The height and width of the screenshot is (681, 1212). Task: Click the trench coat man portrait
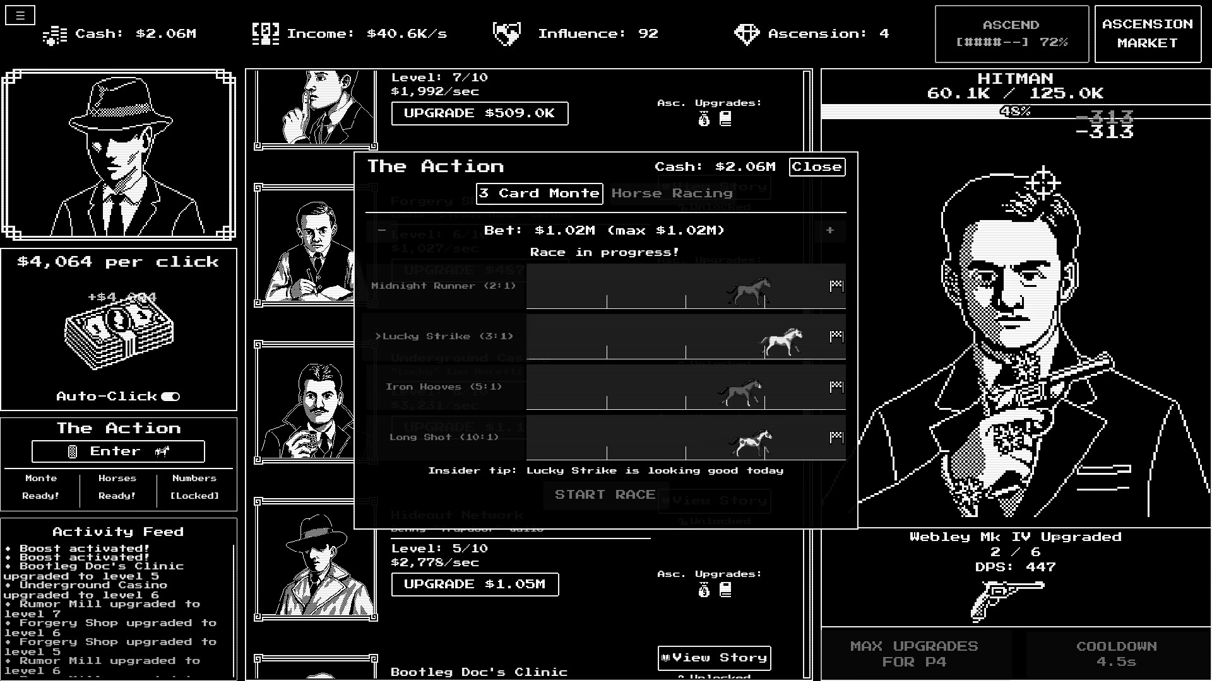(316, 559)
